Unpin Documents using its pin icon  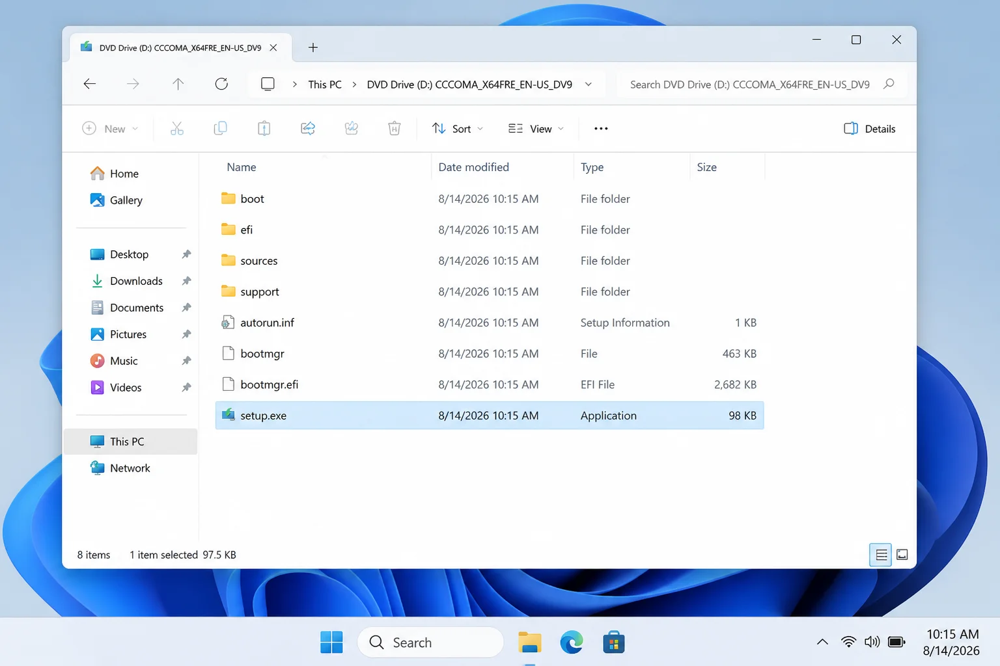tap(186, 308)
